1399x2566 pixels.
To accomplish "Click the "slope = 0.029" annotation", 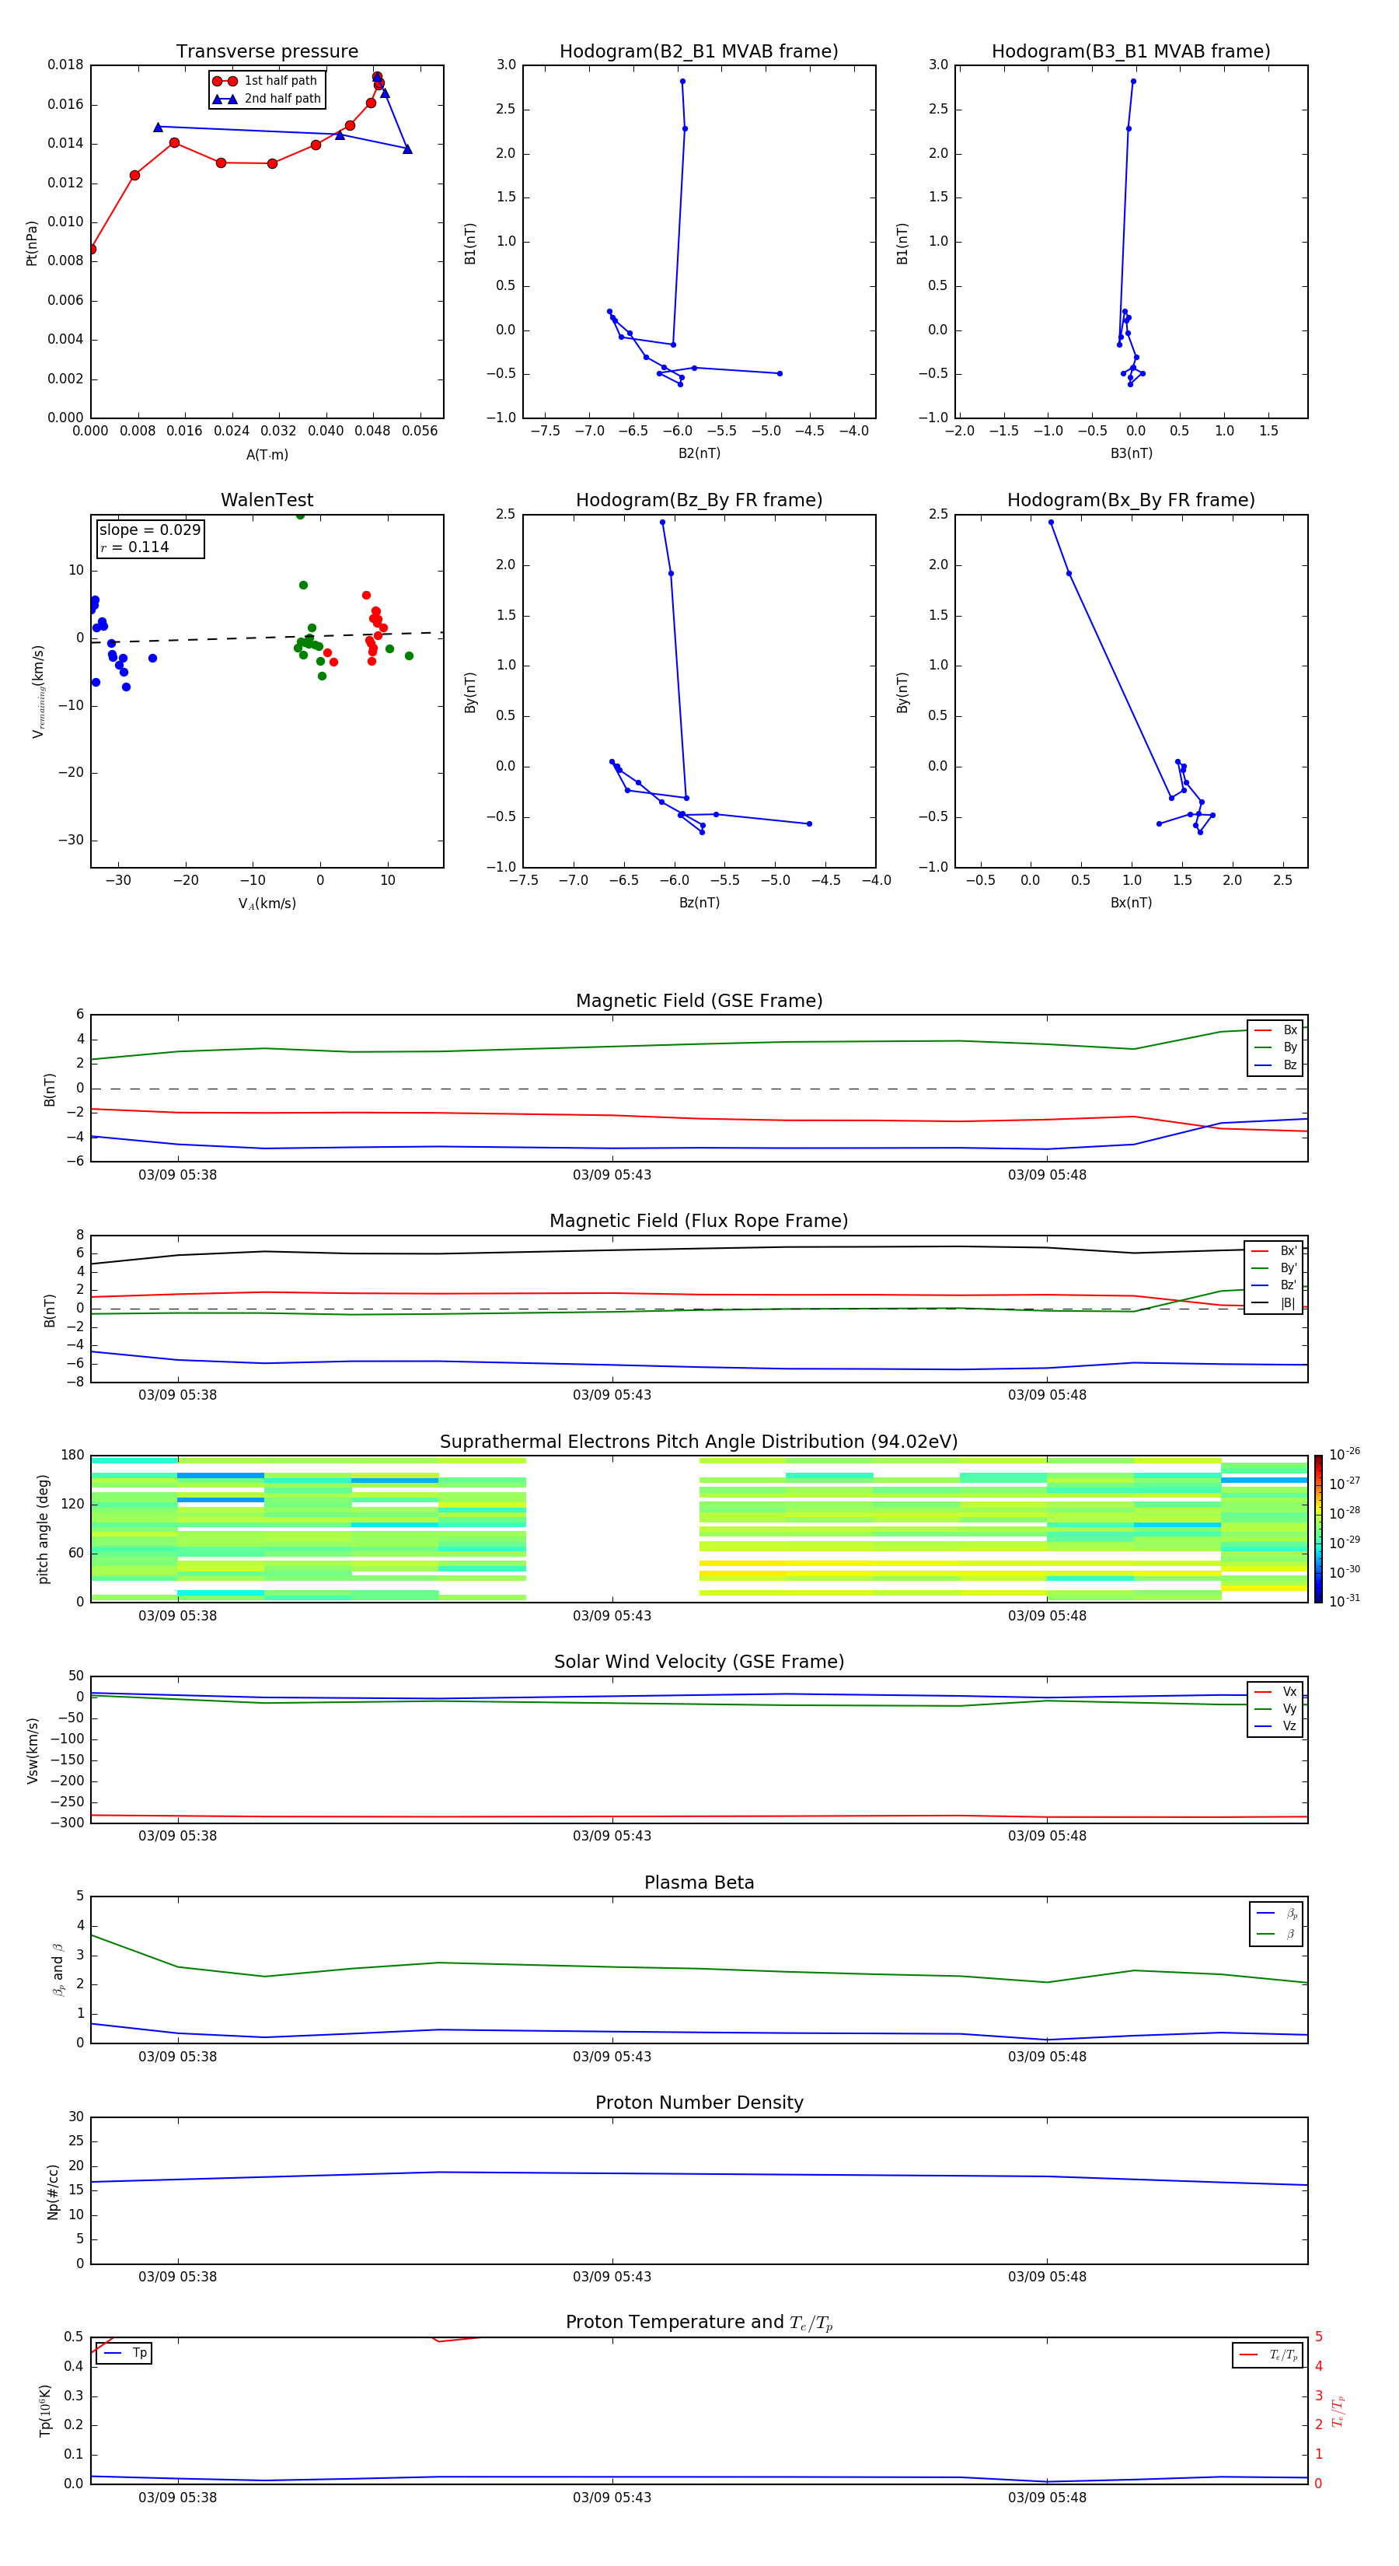I will [149, 530].
